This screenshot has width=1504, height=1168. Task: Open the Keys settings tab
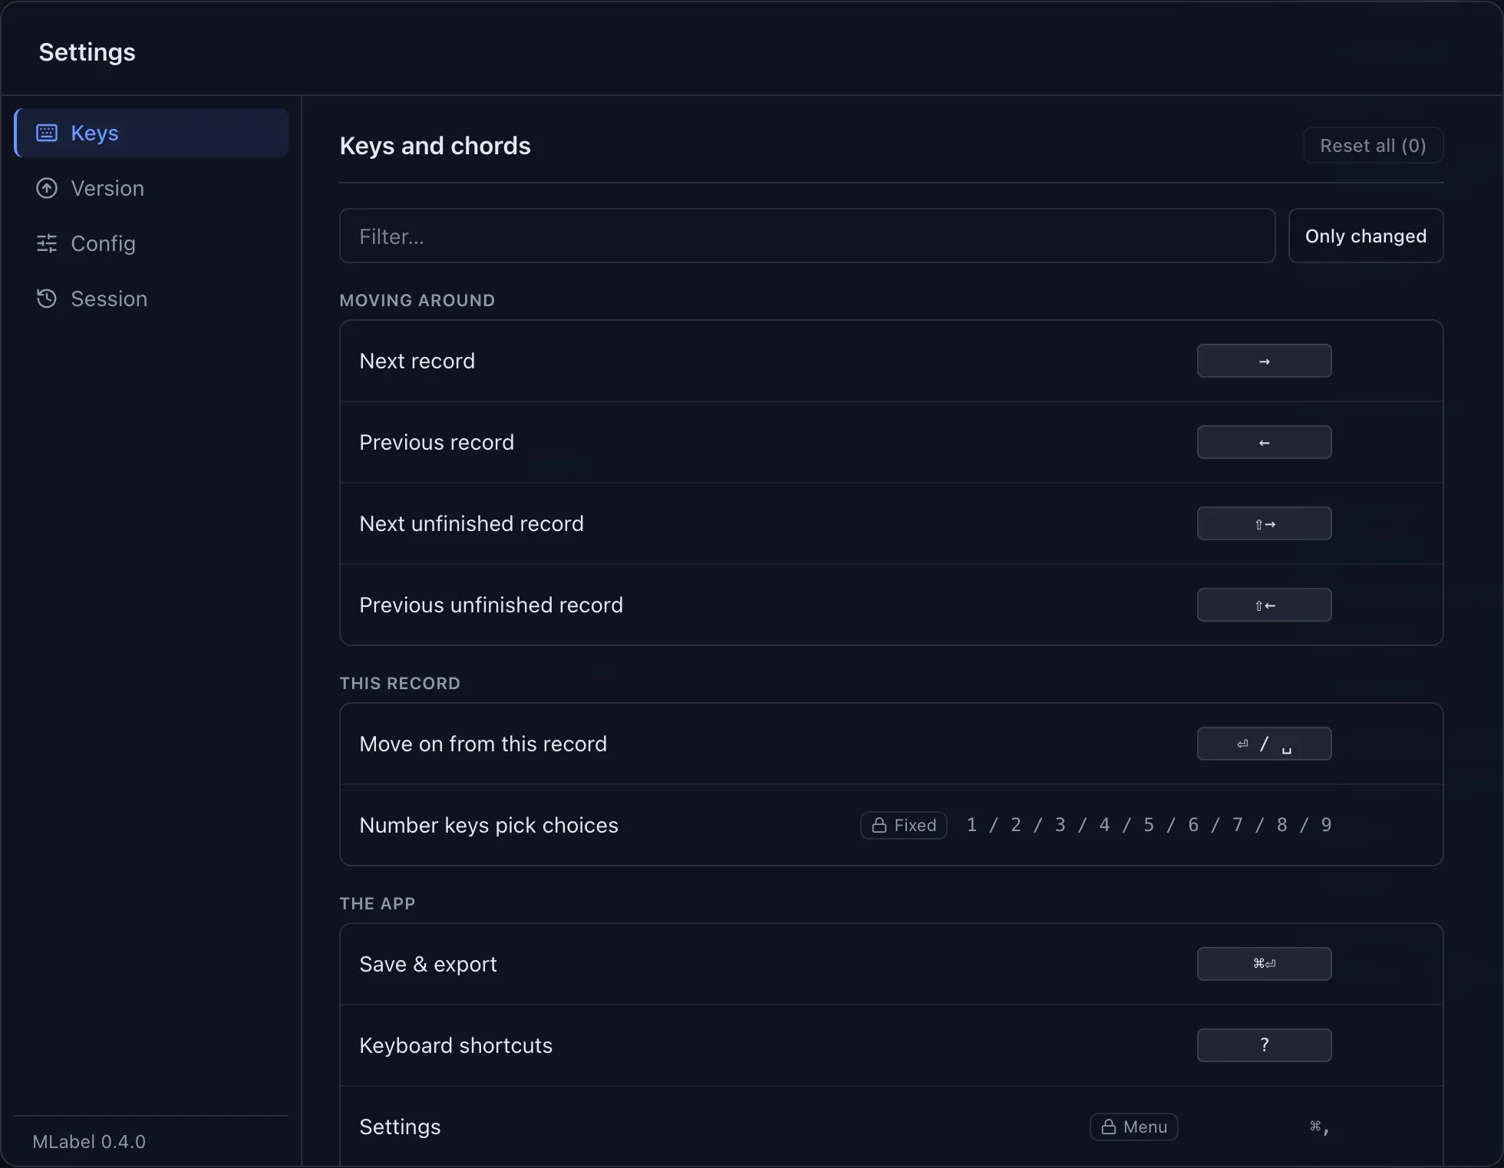pos(152,133)
